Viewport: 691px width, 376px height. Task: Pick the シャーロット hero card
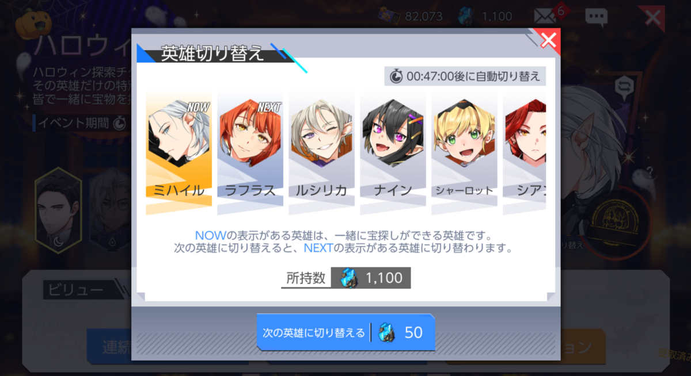(464, 152)
